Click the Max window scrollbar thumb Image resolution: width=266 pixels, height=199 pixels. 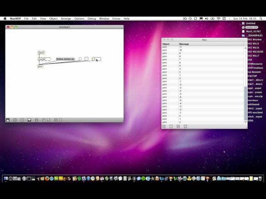click(245, 103)
